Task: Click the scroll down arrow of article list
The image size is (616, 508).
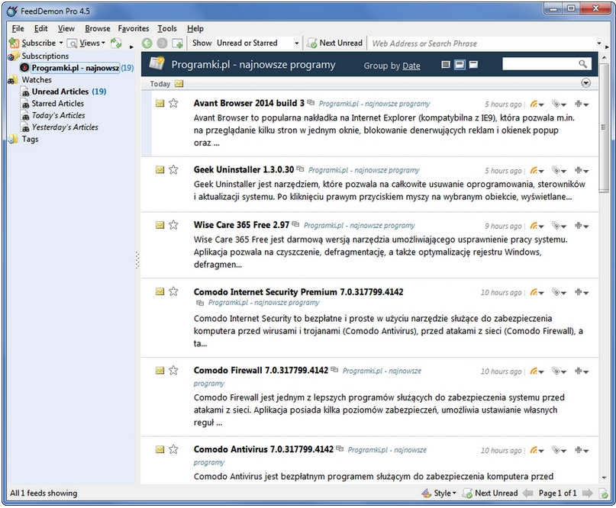Action: 604,478
